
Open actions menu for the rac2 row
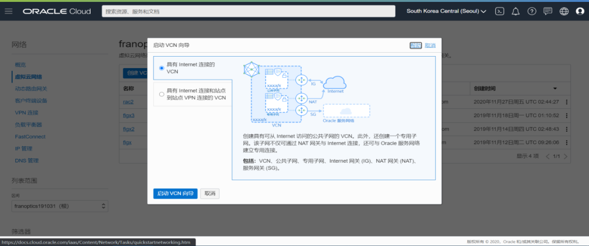(567, 102)
